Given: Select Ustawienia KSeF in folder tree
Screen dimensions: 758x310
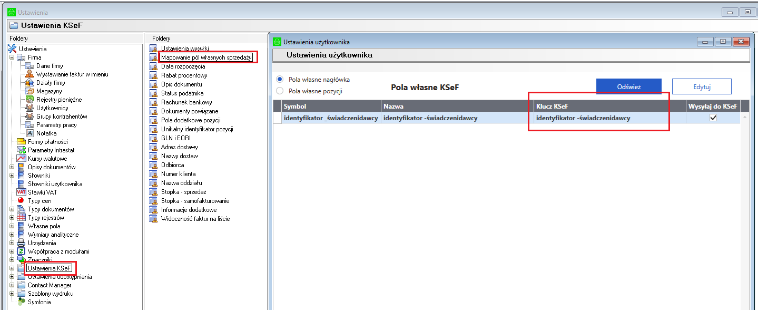Looking at the screenshot, I should (50, 268).
